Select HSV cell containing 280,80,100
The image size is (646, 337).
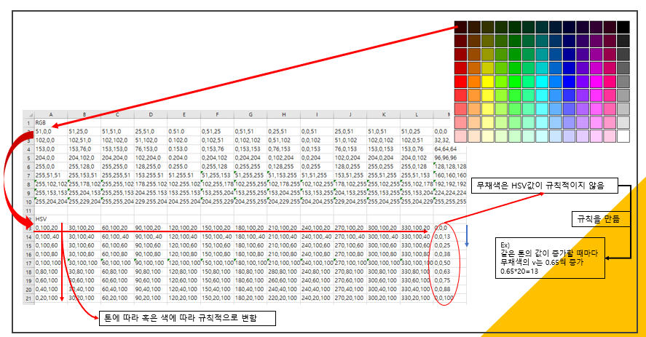[284, 272]
